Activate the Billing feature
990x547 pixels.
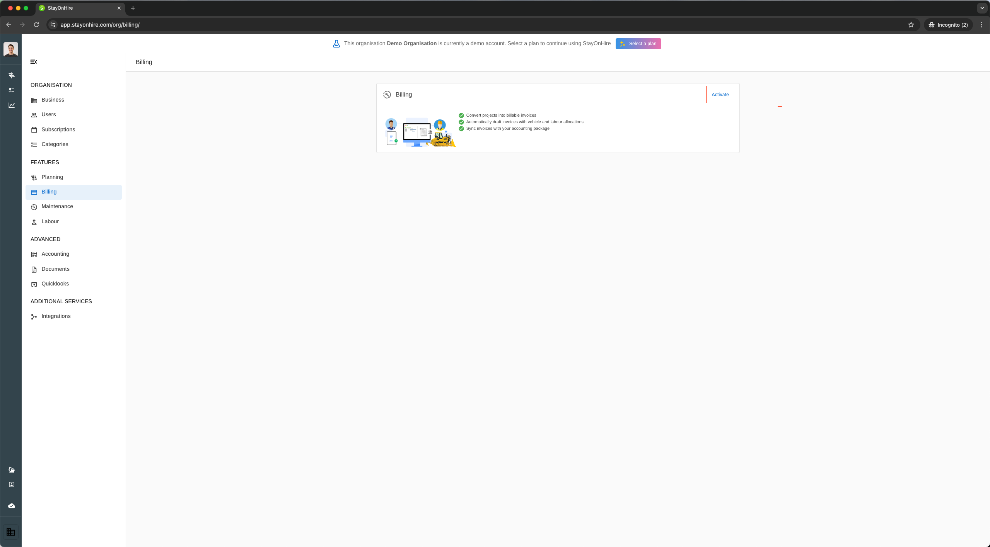tap(720, 95)
